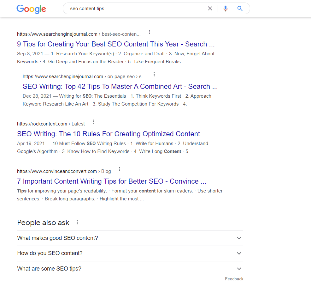Open the '9 Tips for Creating Your Best SEO Content' result
This screenshot has height=293, width=311.
[x=116, y=44]
